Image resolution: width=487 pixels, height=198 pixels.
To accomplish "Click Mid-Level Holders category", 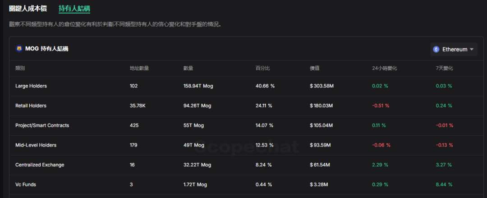I will [x=36, y=145].
